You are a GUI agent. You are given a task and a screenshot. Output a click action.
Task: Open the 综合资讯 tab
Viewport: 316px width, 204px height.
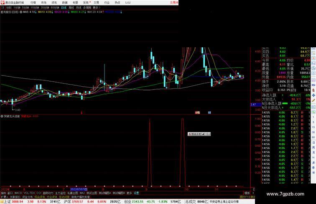pos(40,197)
